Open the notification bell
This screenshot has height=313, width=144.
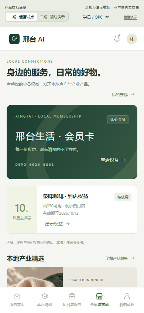click(x=117, y=39)
